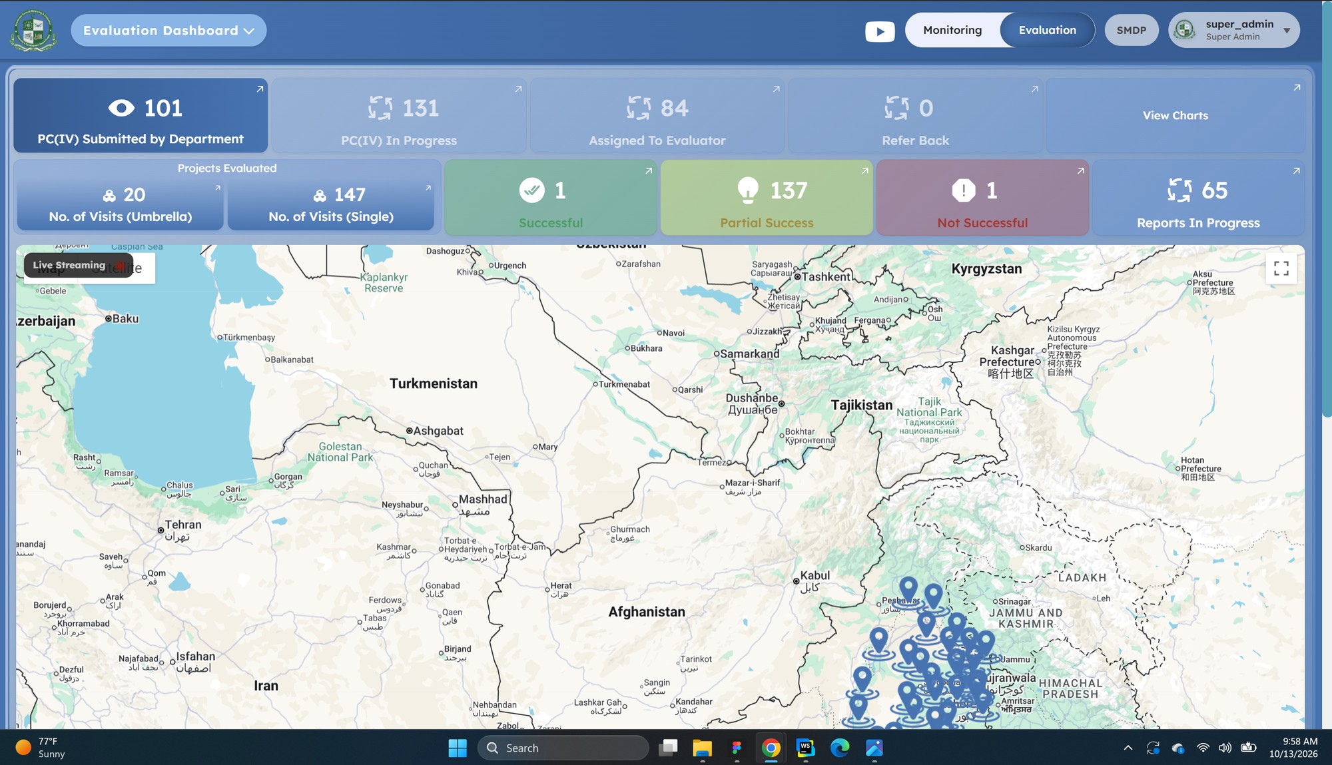This screenshot has width=1332, height=765.
Task: Open super_admin account dropdown arrow
Action: point(1287,31)
